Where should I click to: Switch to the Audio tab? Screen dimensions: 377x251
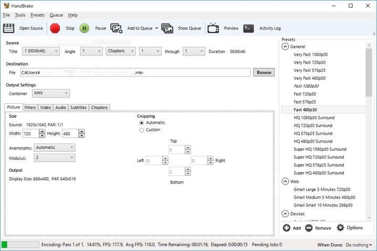point(60,107)
